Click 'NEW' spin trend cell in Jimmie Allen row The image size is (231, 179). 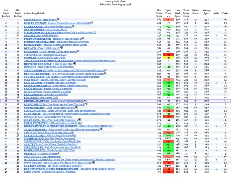[x=168, y=138]
